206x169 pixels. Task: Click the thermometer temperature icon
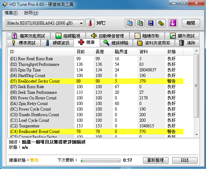tap(90, 23)
